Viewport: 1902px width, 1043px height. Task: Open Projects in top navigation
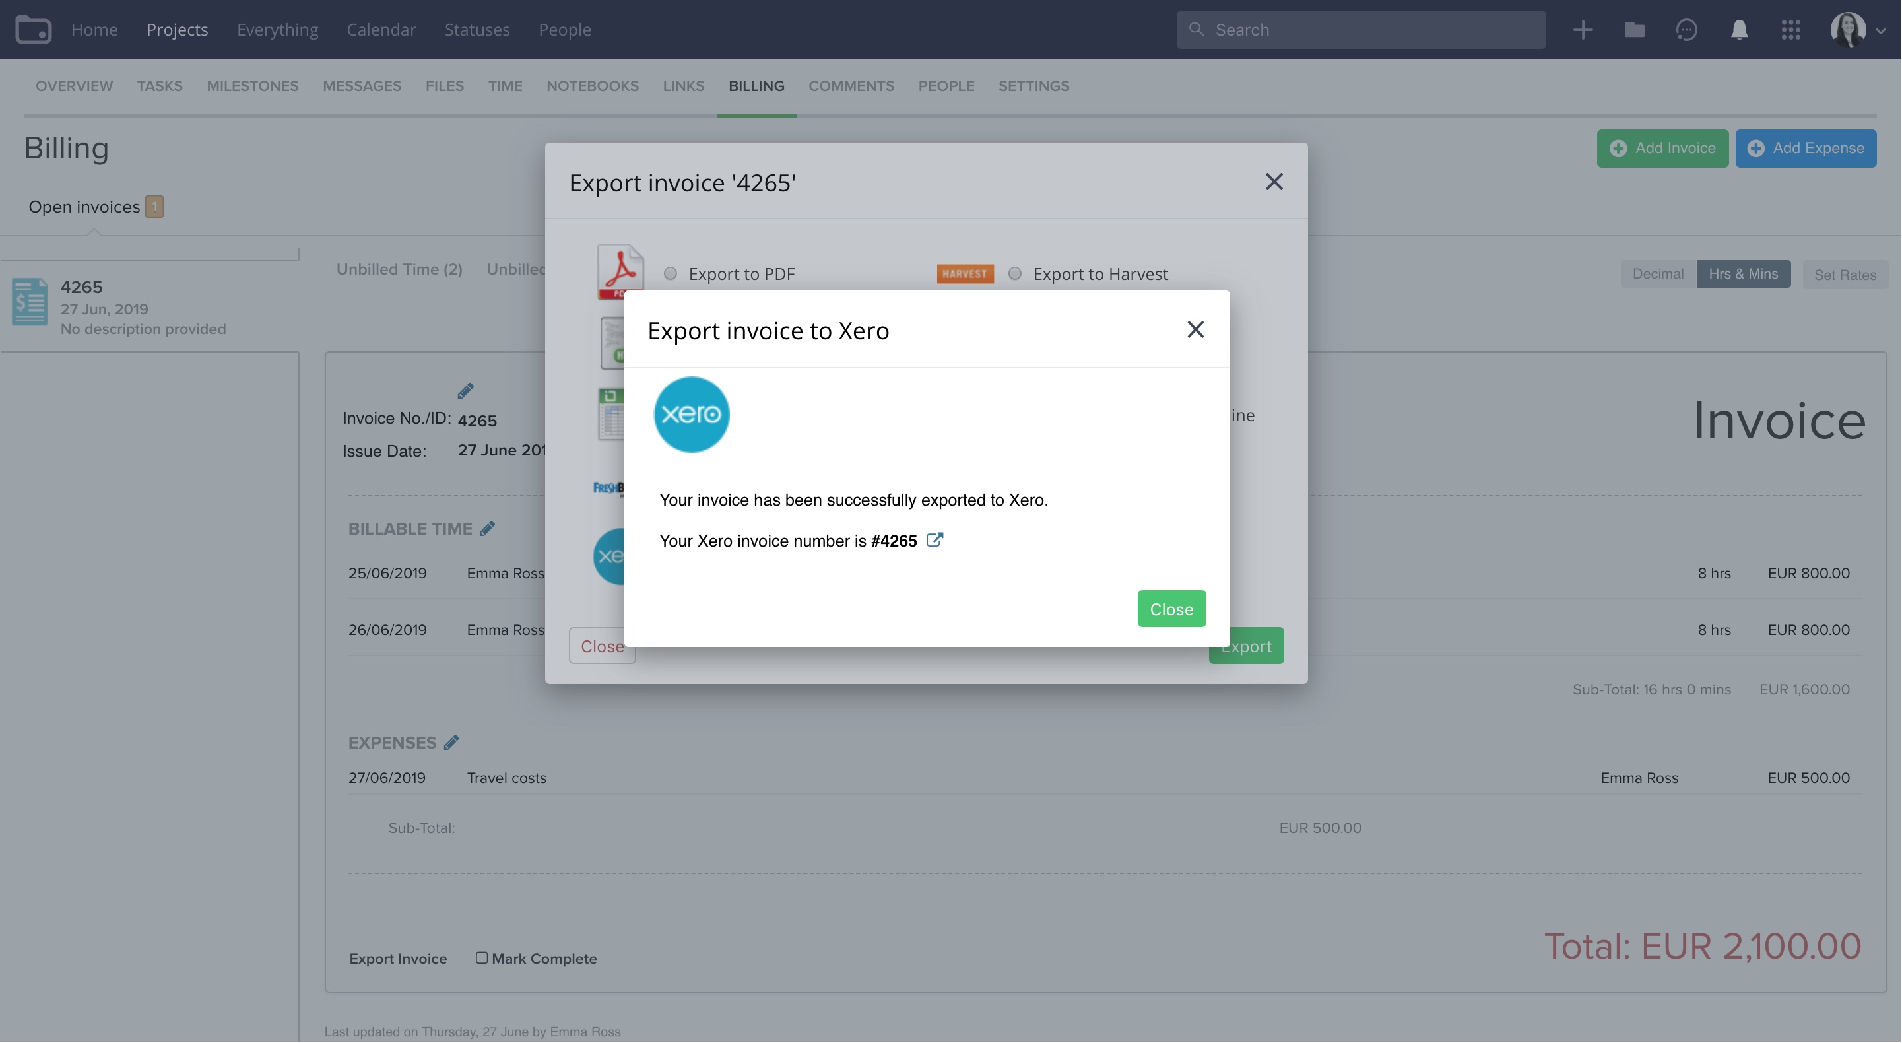tap(178, 30)
